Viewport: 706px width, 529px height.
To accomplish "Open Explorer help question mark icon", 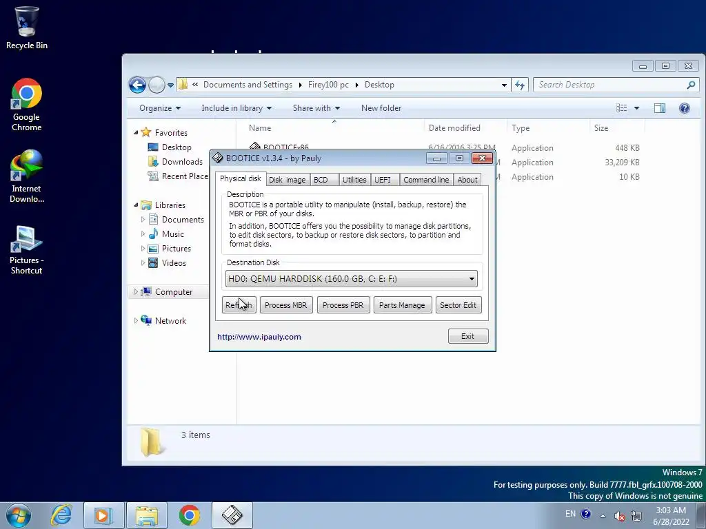I will 685,108.
